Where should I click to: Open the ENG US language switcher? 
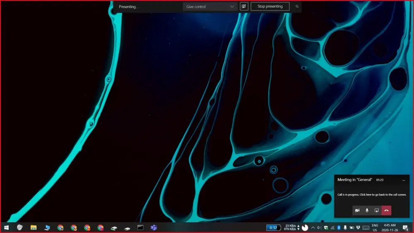[x=375, y=228]
